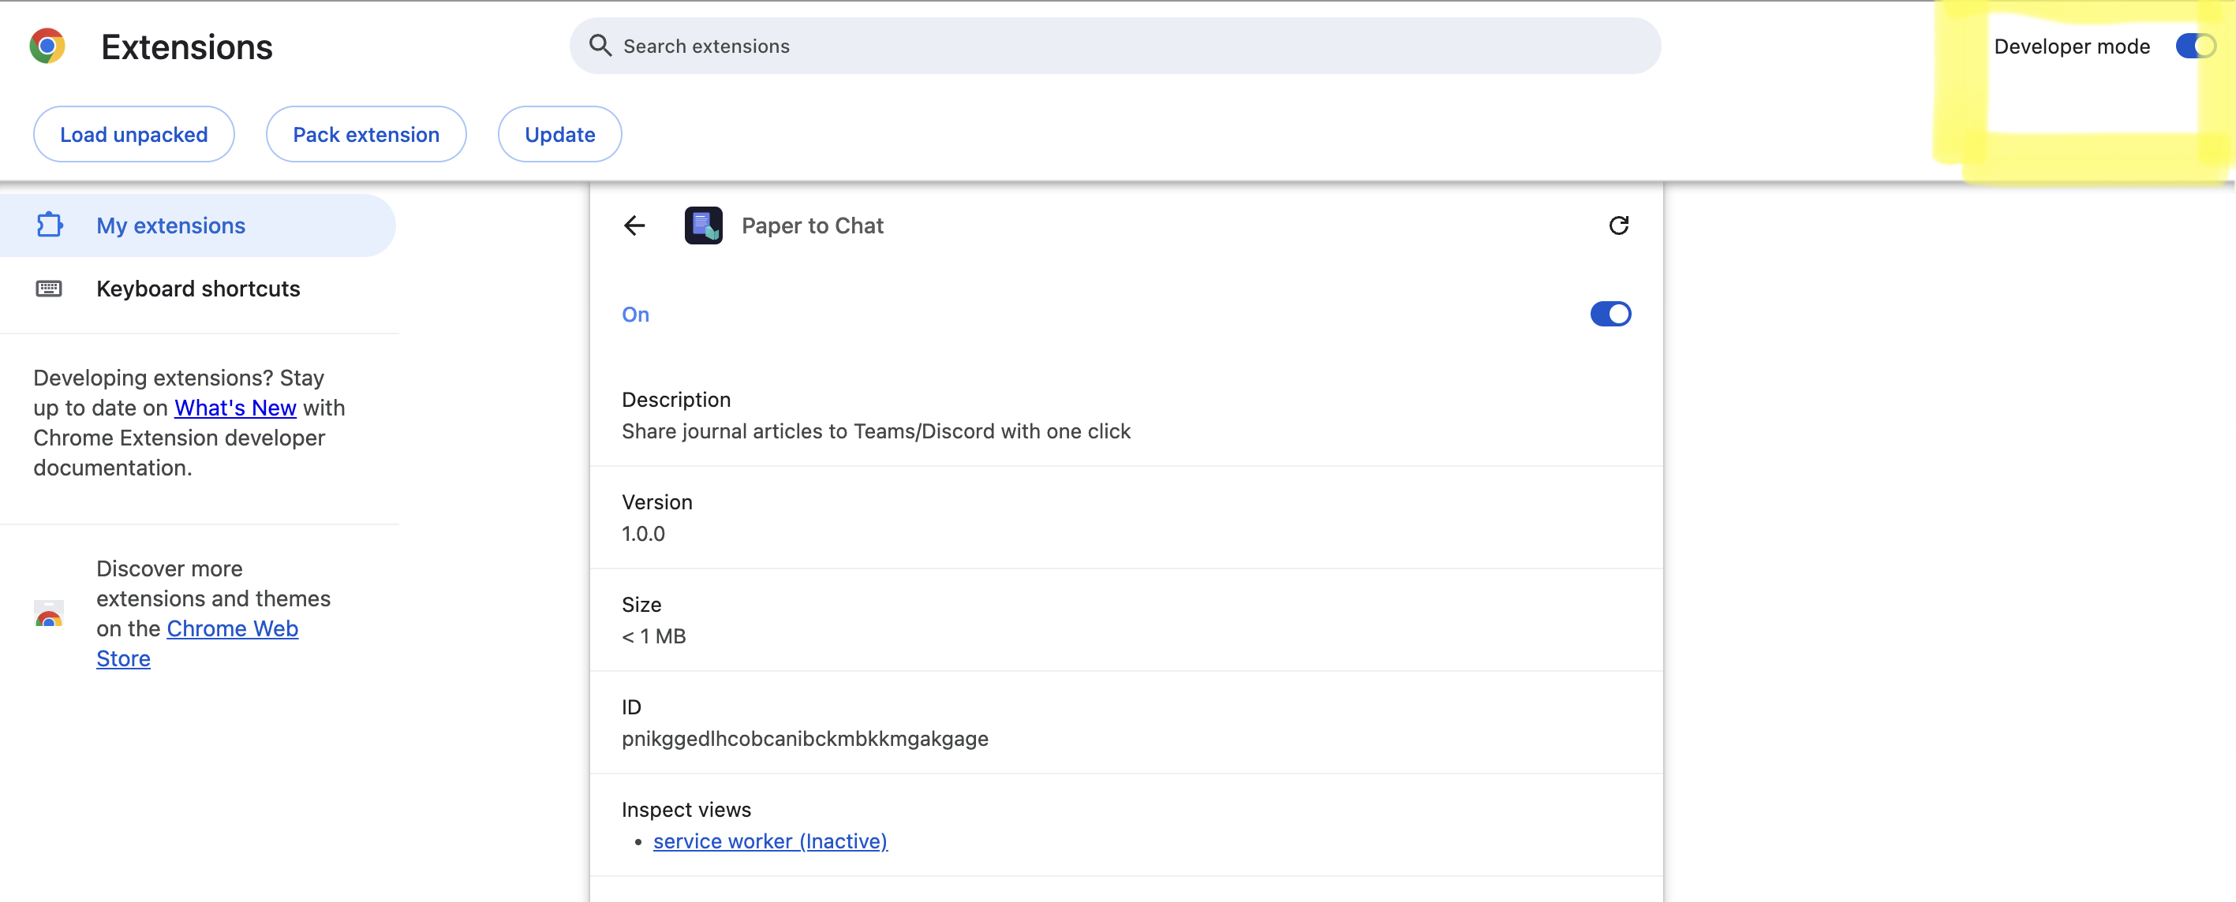The height and width of the screenshot is (902, 2236).
Task: Inspect the service worker (Inactive) link
Action: 770,841
